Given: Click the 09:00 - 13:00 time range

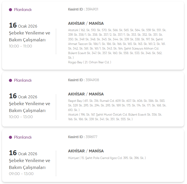Looking at the screenshot, I should (x=21, y=174).
